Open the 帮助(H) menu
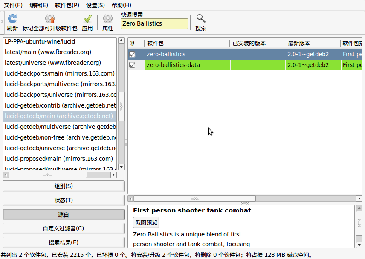Viewport: 365px width, 259px height. pos(122,5)
